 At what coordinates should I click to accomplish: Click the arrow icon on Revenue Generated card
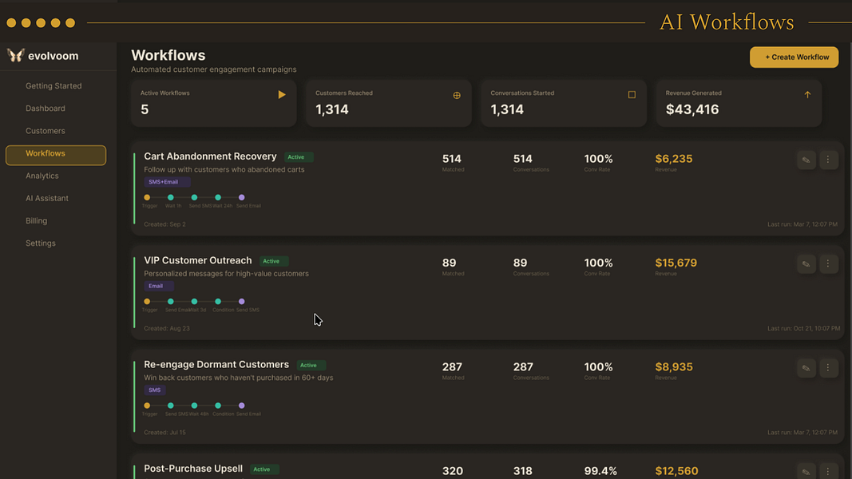pyautogui.click(x=807, y=94)
